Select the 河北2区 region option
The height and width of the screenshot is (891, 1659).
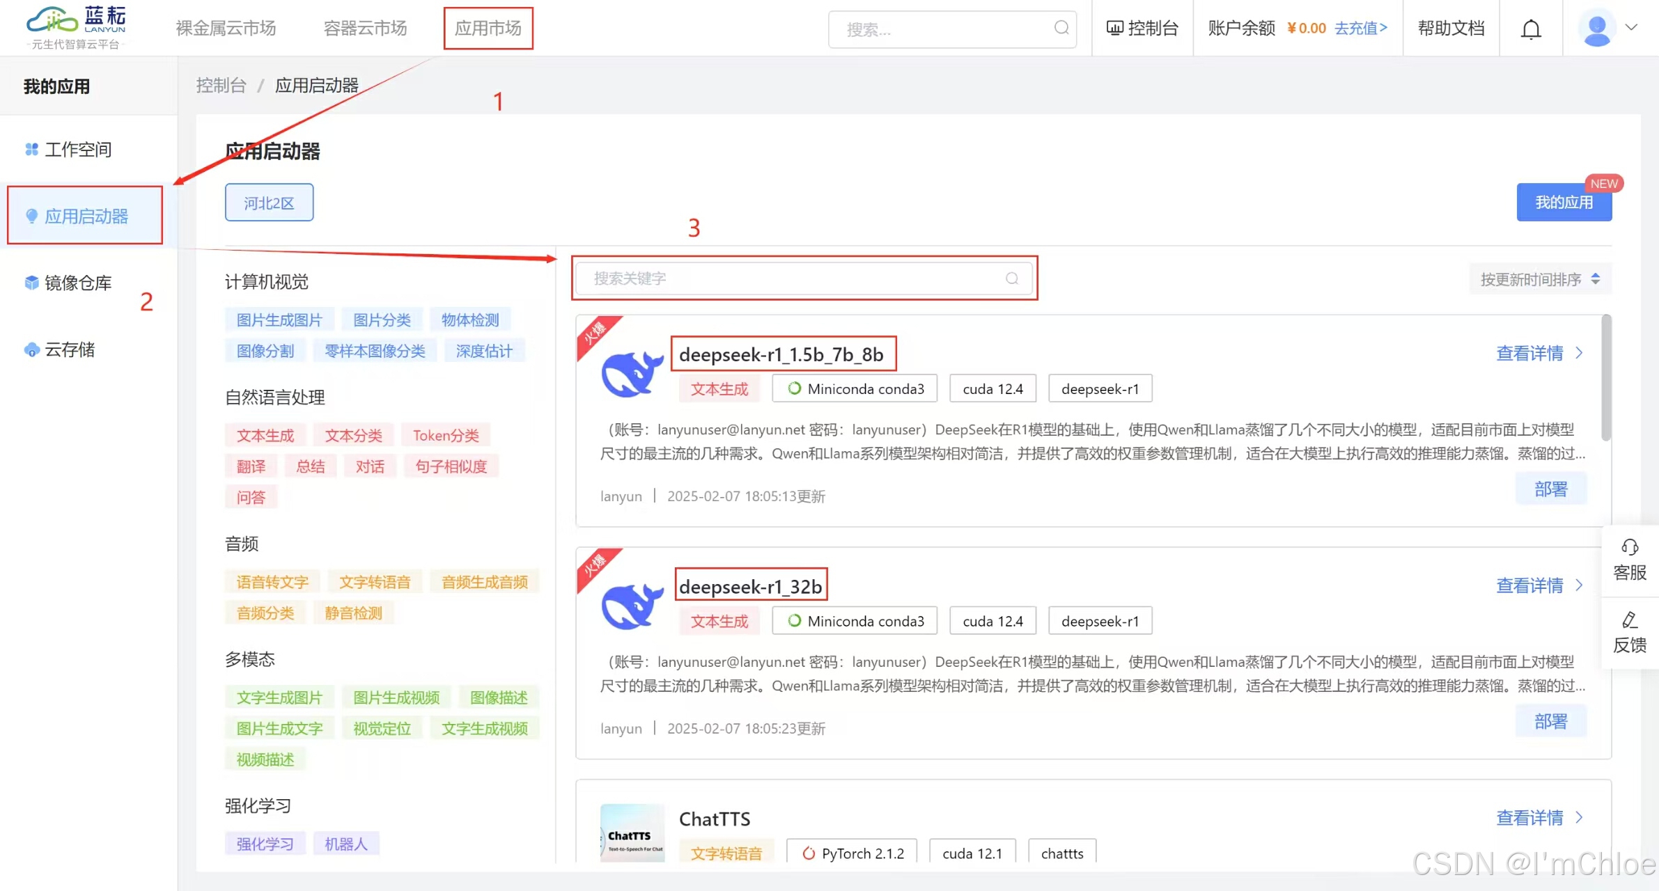click(269, 203)
